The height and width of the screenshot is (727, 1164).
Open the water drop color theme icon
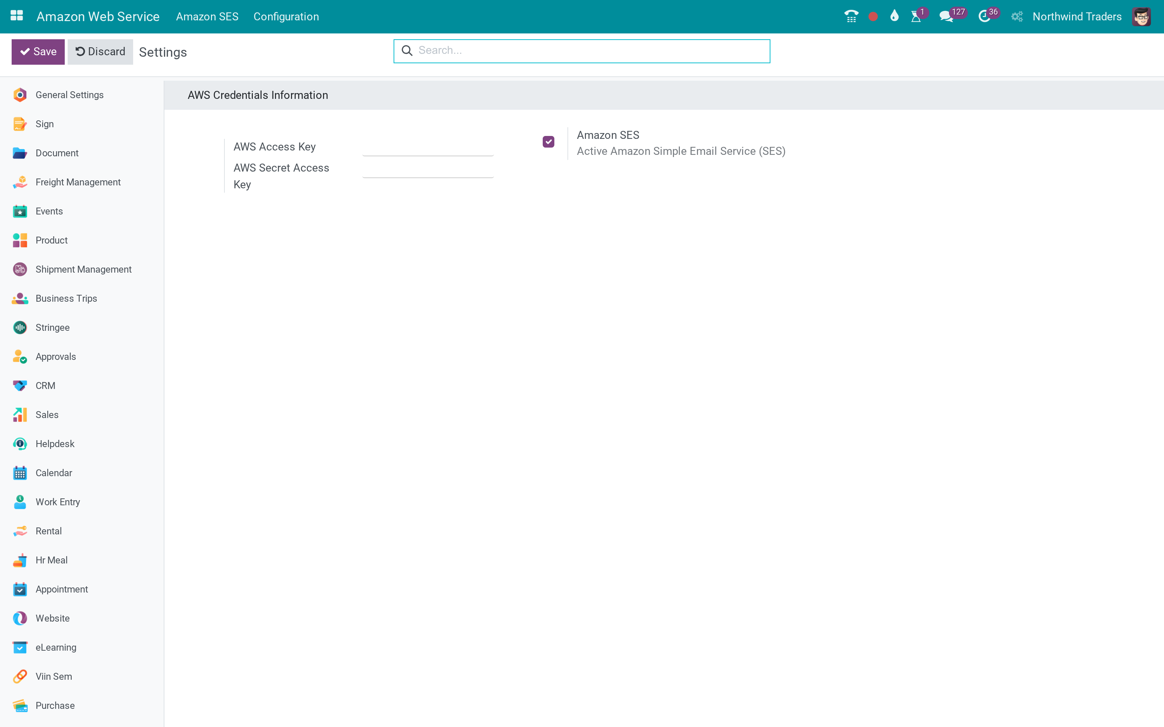pyautogui.click(x=894, y=16)
